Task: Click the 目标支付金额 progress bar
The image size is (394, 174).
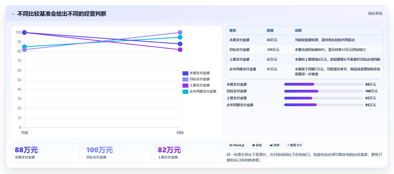Action: [x=324, y=91]
